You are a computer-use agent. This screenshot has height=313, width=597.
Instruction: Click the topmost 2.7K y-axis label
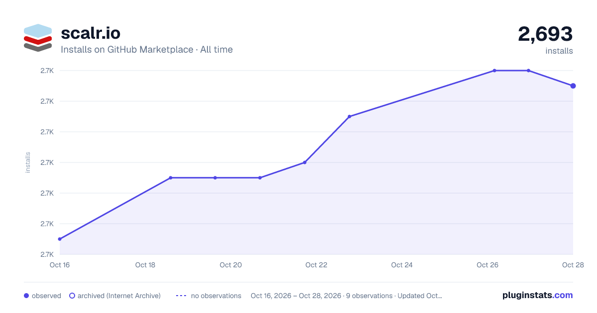47,71
